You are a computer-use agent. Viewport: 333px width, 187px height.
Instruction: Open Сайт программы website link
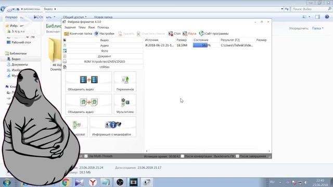(214, 33)
